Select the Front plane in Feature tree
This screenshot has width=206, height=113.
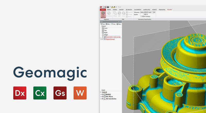click(x=106, y=28)
